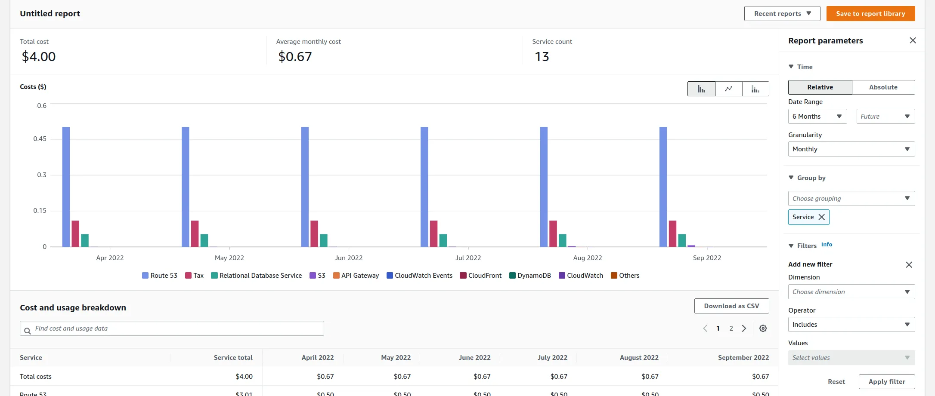Click the May 2022 column header
The width and height of the screenshot is (935, 396).
(396, 358)
